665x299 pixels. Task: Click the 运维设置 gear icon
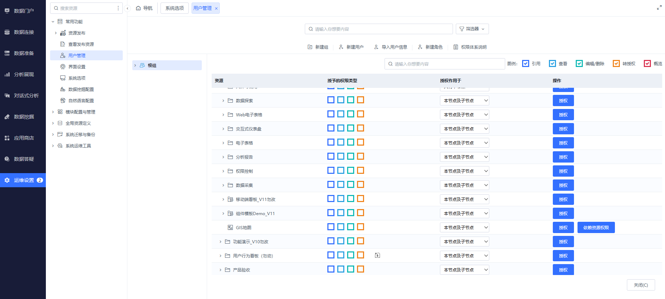pos(7,180)
